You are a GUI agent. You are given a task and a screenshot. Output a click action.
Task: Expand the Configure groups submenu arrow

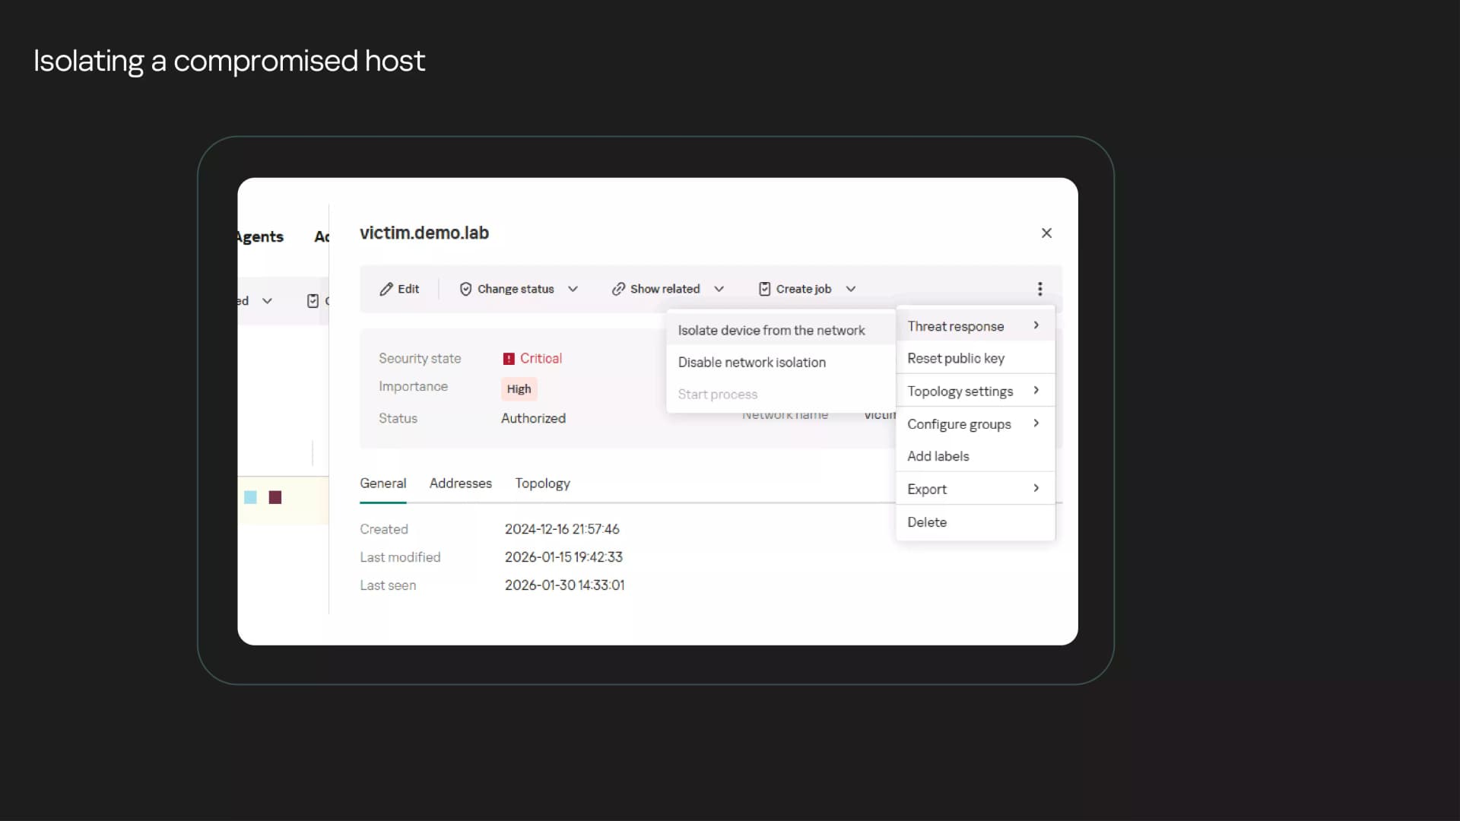pos(1036,423)
